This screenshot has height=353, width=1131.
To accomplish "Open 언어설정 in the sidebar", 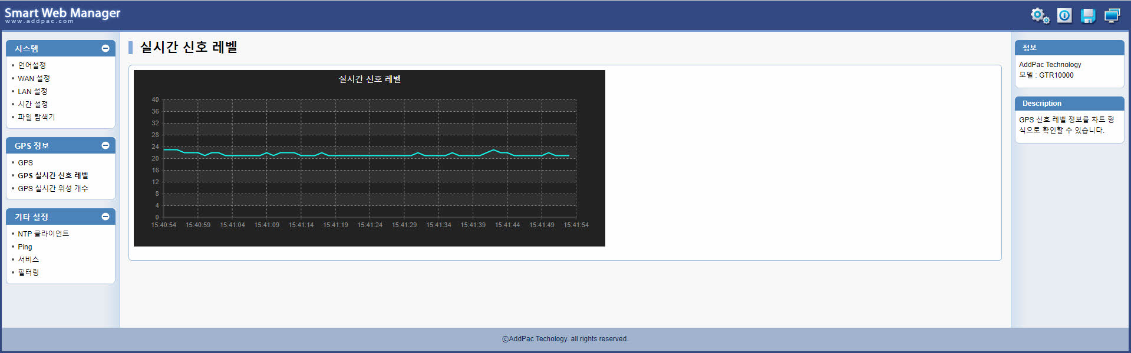I will (32, 65).
